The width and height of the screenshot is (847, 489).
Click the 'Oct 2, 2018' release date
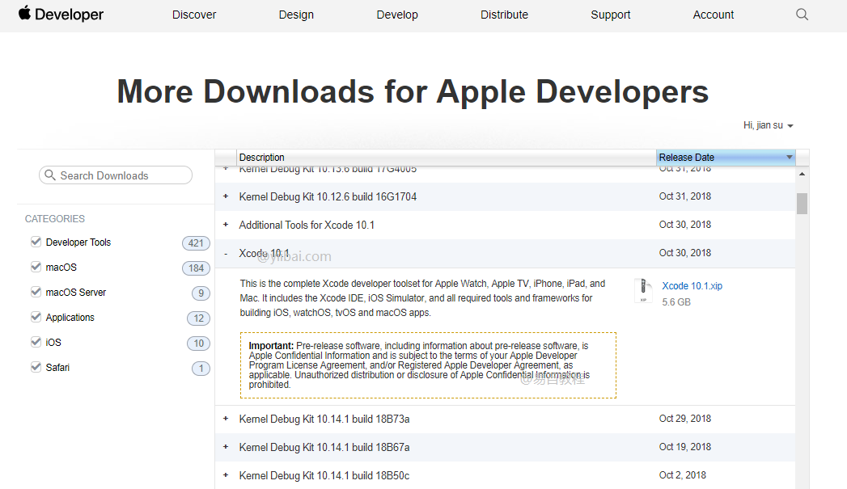682,475
